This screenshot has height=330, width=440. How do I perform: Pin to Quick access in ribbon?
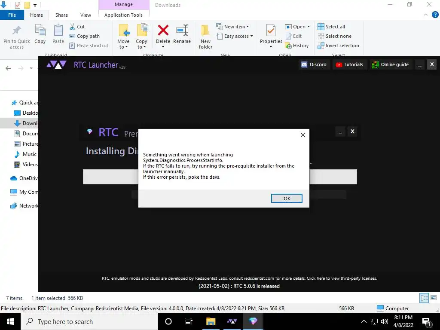pyautogui.click(x=17, y=37)
